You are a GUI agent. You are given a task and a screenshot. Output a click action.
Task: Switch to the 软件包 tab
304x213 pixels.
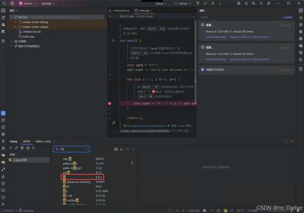click(27, 141)
